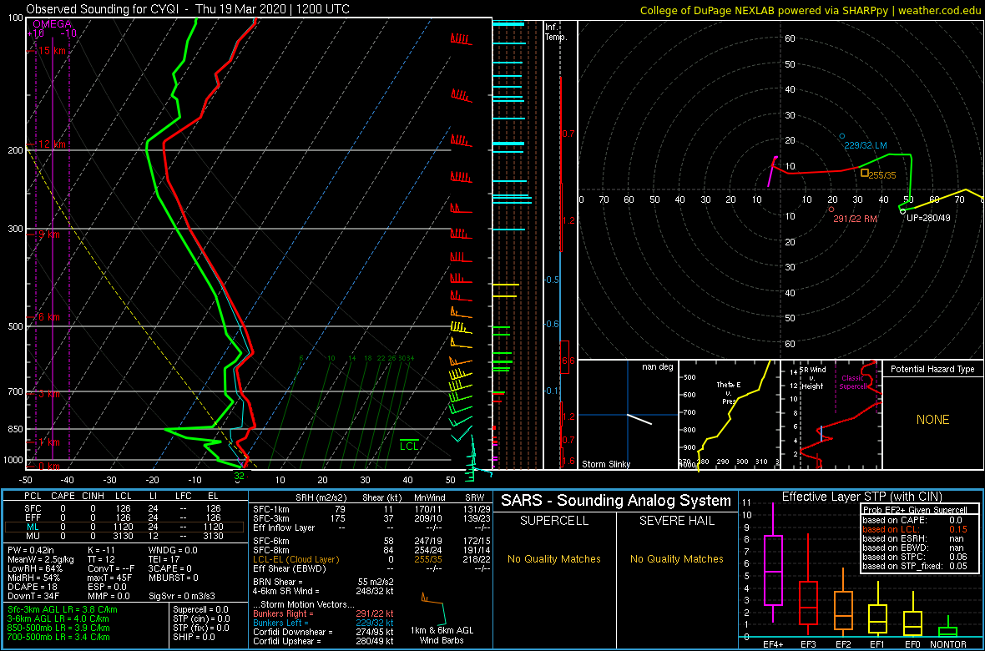Click the magenta OMEGA label
Screen dimensions: 985x651
(52, 23)
